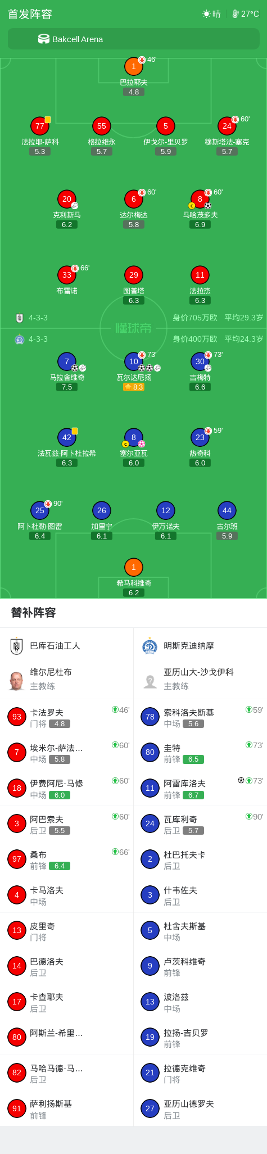Open coach 维尔尼杜布 photo

point(17,679)
